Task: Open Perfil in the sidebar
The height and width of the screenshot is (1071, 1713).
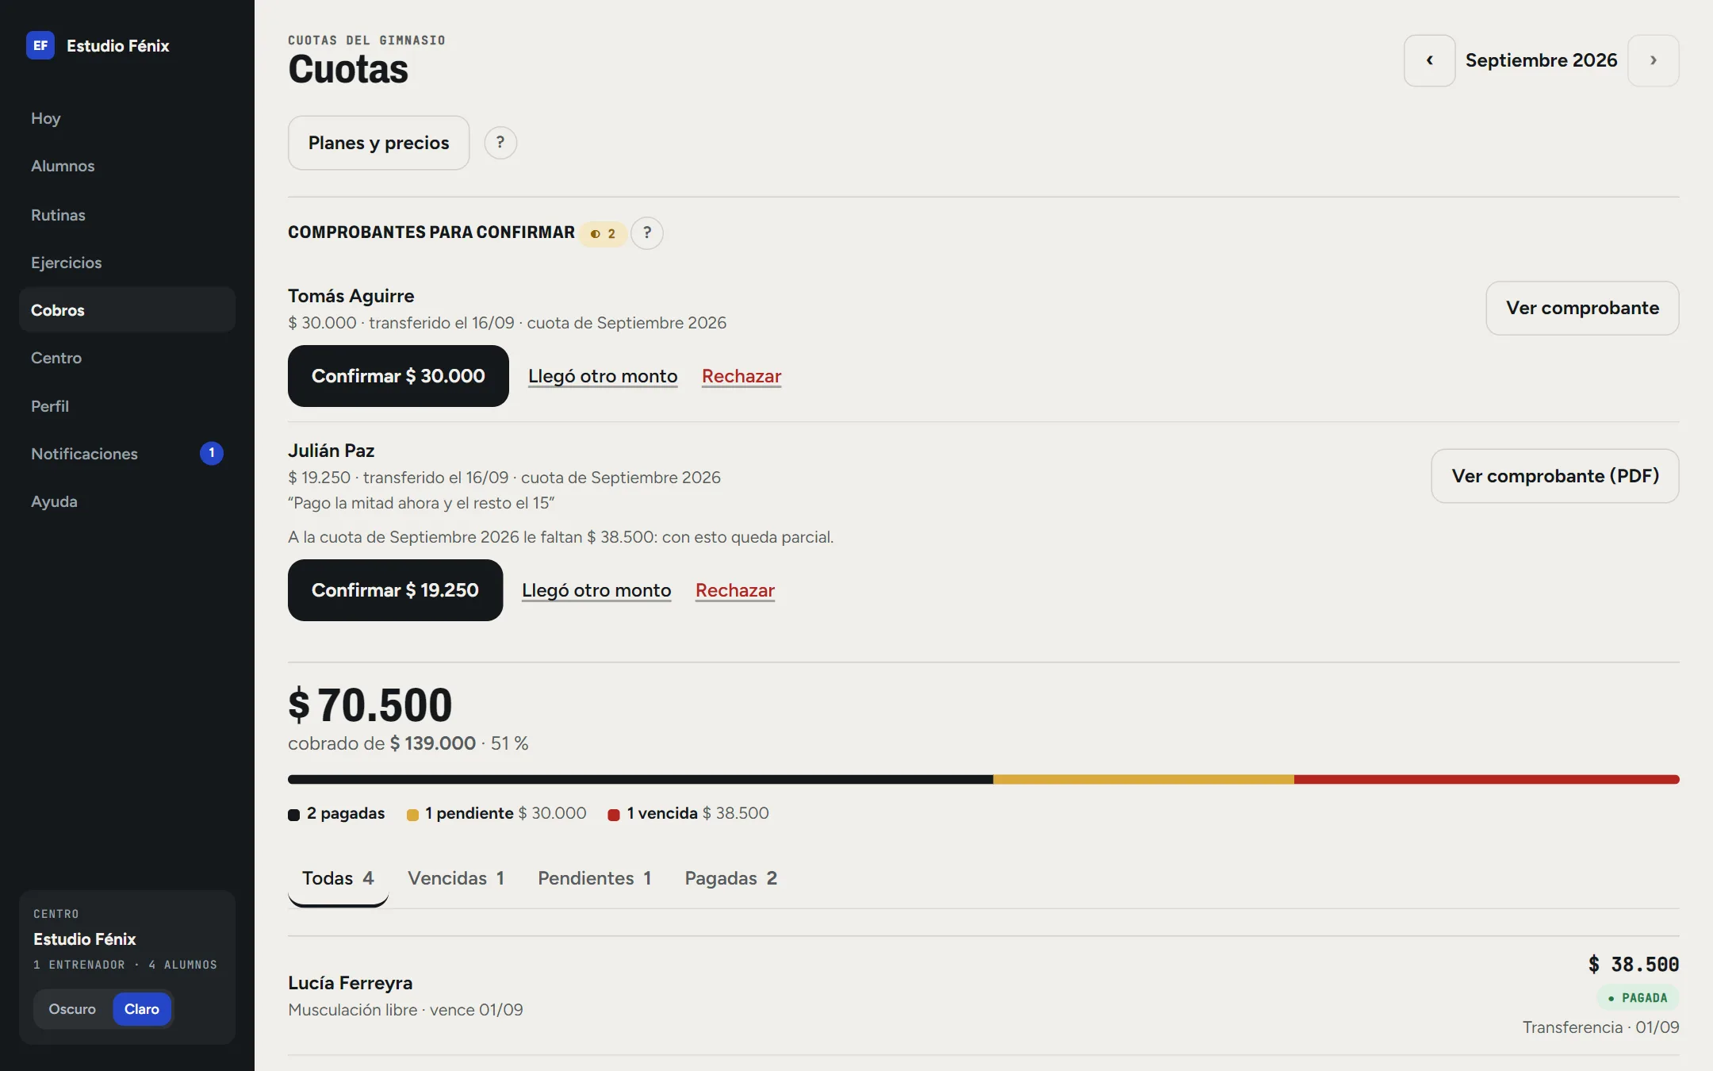Action: click(x=127, y=406)
